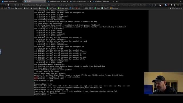Open the user profile avatar
Image resolution: width=183 pixels, height=103 pixels.
(x=178, y=5)
